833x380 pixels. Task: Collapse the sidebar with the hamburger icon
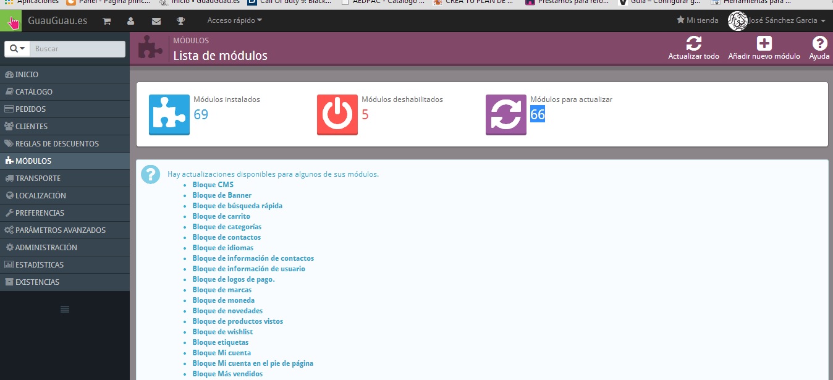pos(65,309)
